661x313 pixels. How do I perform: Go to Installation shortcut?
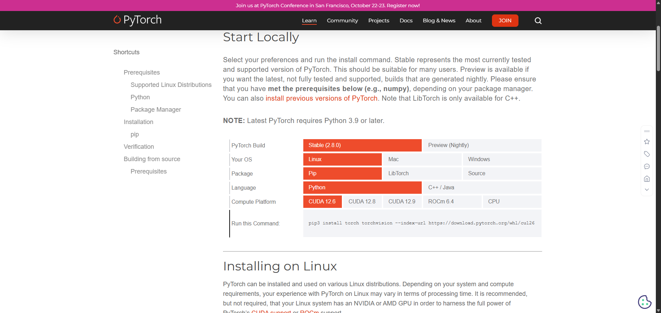pyautogui.click(x=138, y=122)
